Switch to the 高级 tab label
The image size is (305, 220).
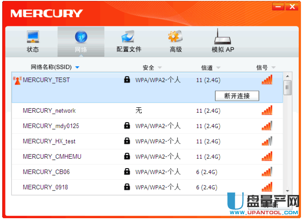click(175, 50)
